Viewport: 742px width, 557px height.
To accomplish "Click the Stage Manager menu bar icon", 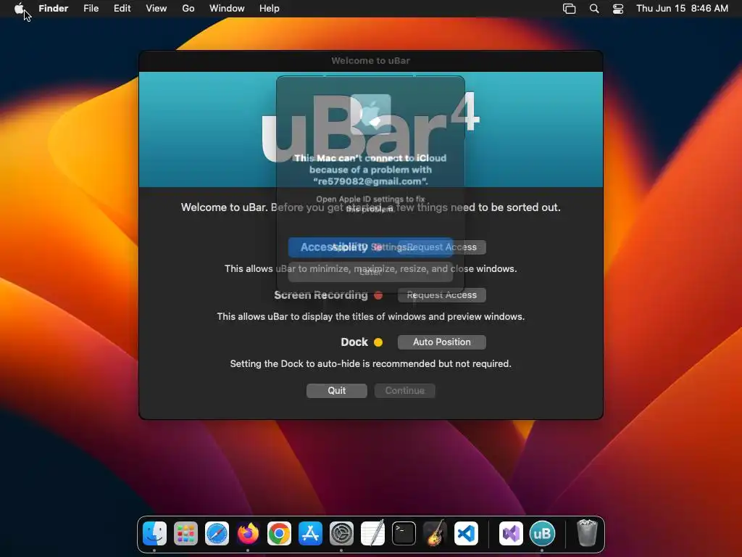I will [570, 9].
